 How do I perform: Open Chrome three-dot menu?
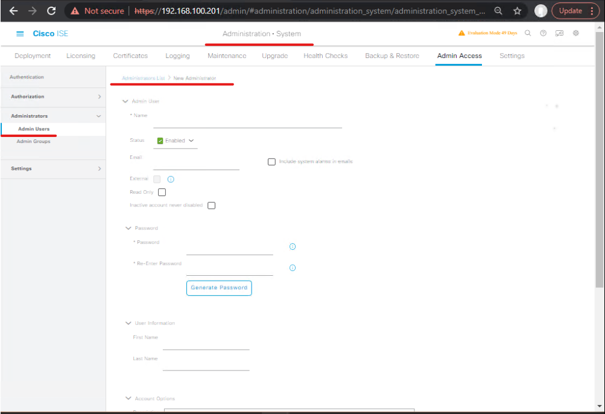tap(592, 11)
